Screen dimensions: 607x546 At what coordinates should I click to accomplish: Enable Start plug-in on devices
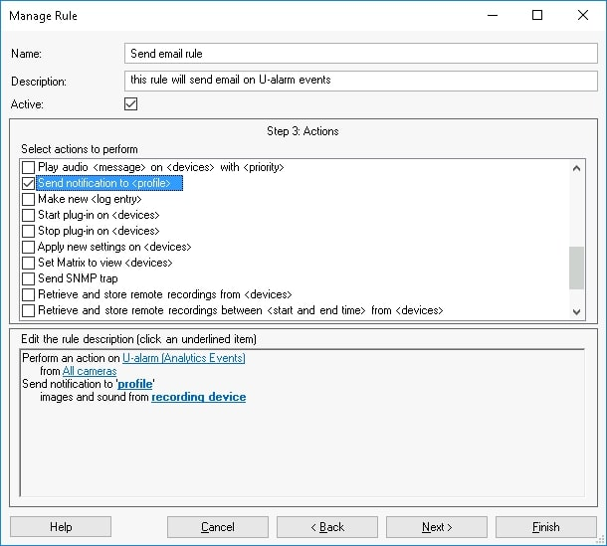point(29,216)
